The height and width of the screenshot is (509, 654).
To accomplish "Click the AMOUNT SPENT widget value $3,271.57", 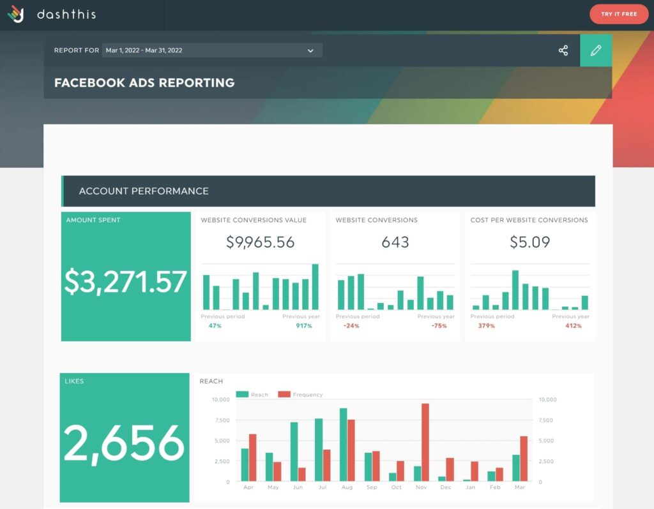I will pos(126,282).
